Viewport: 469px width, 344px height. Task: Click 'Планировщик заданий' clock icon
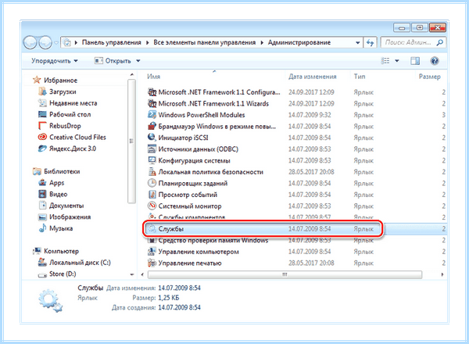click(x=152, y=183)
